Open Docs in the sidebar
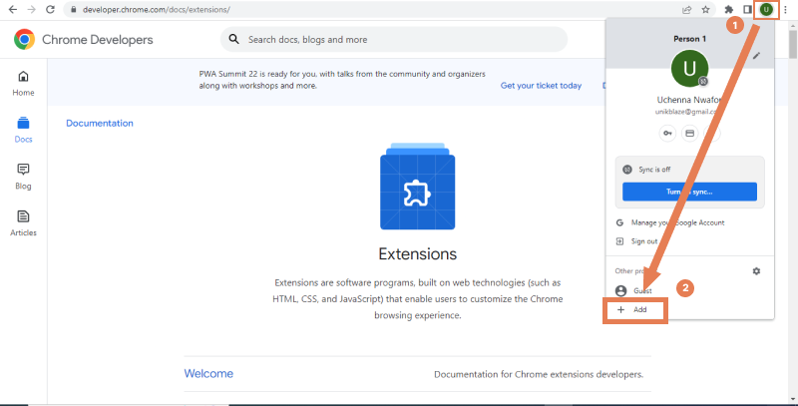 [x=23, y=131]
